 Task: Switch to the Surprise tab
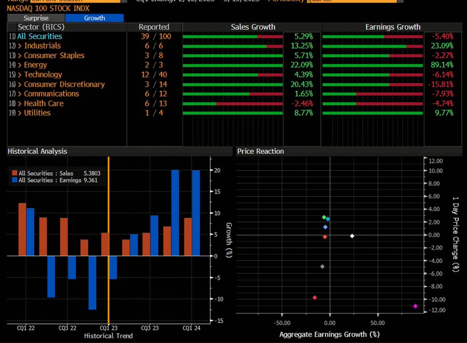(36, 18)
